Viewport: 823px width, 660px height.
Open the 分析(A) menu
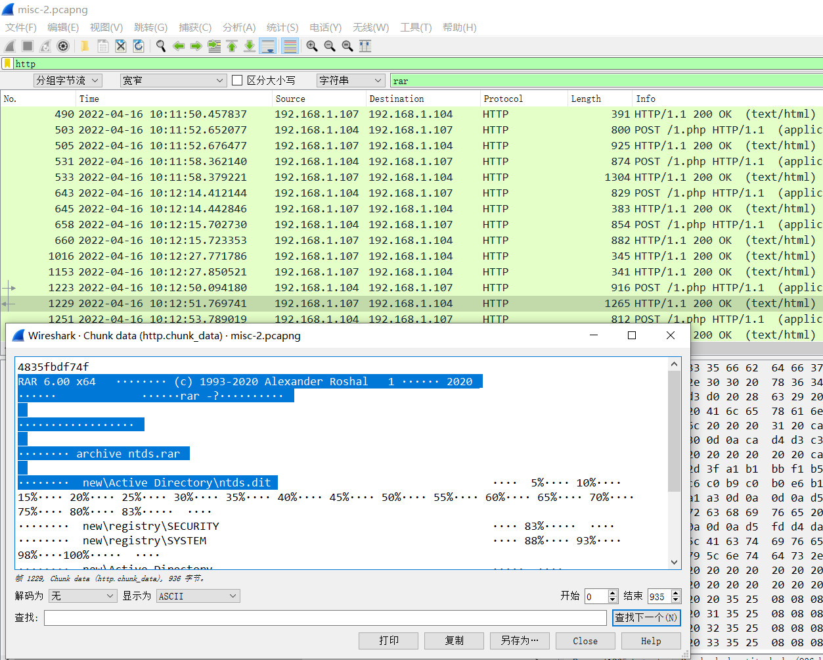(x=239, y=27)
